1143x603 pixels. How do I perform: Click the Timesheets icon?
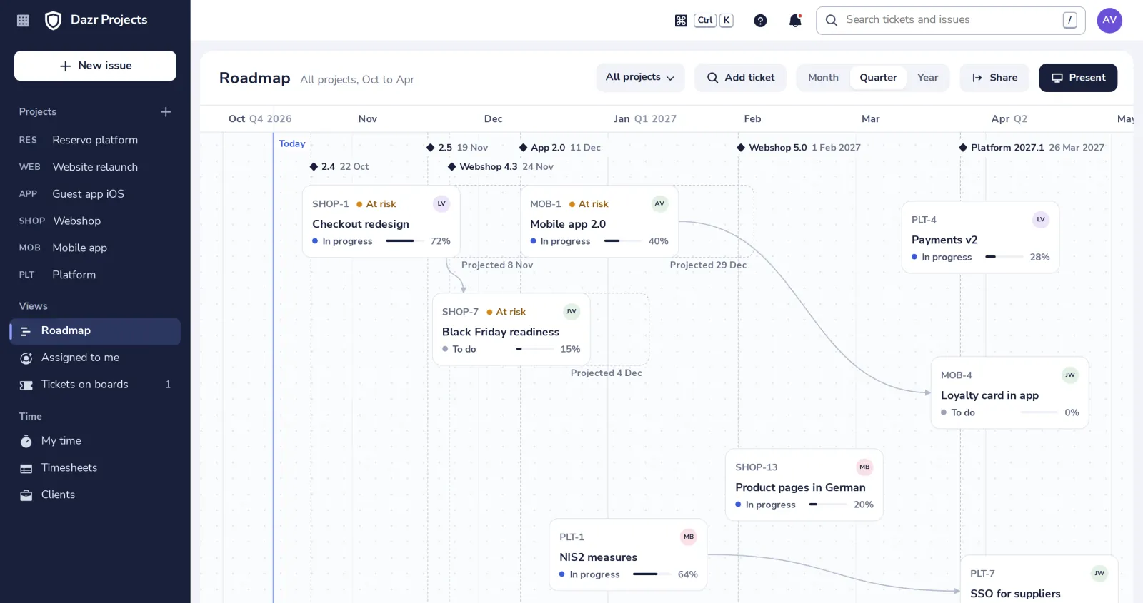pos(26,469)
